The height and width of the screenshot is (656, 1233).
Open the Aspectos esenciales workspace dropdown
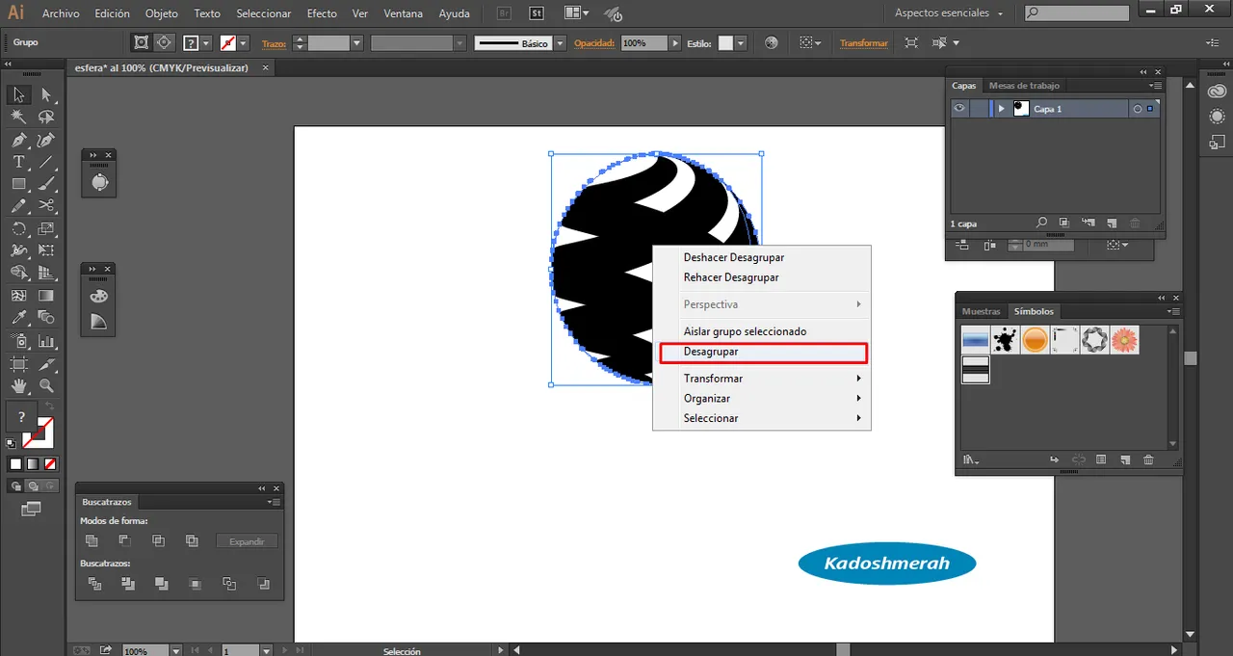[x=949, y=13]
